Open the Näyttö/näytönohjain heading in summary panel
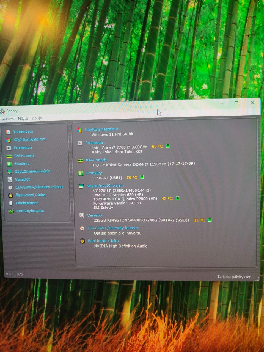The image size is (264, 352). click(x=105, y=185)
